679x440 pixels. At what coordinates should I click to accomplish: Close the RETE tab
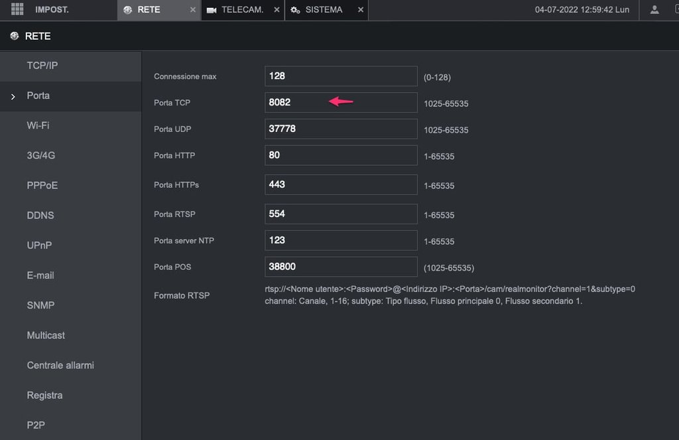click(x=193, y=9)
